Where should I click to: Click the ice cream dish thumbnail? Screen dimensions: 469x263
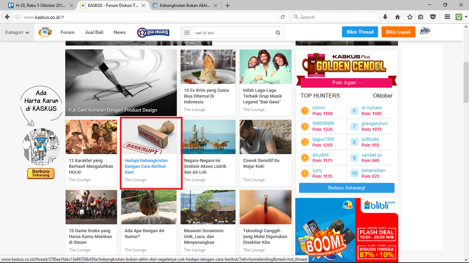[208, 66]
